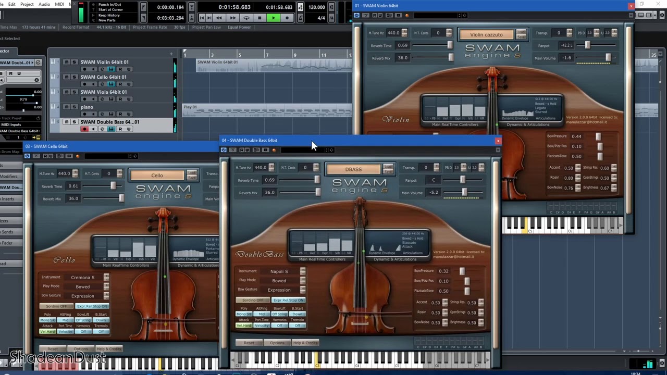The height and width of the screenshot is (375, 667).
Task: Open the Violin cazzuto preset selector
Action: (x=486, y=35)
